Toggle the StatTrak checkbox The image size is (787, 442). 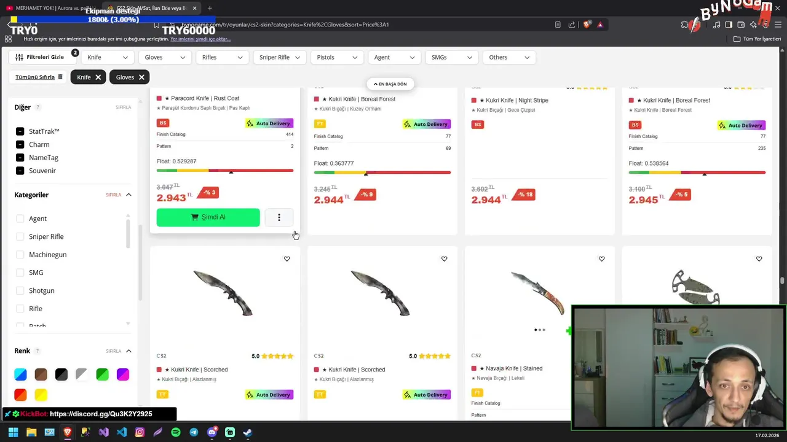(20, 131)
